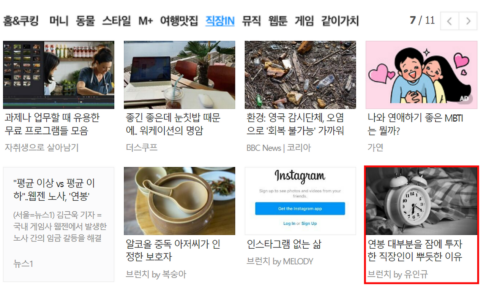
Task: Open the alarm clock article thumbnail
Action: click(x=421, y=201)
